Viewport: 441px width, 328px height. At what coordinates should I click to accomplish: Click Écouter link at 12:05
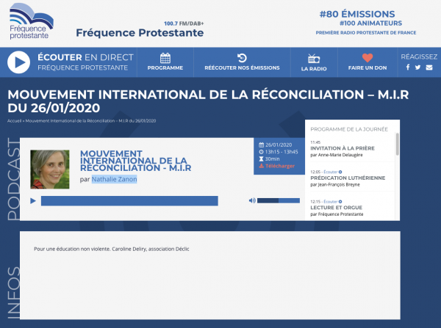tap(331, 172)
